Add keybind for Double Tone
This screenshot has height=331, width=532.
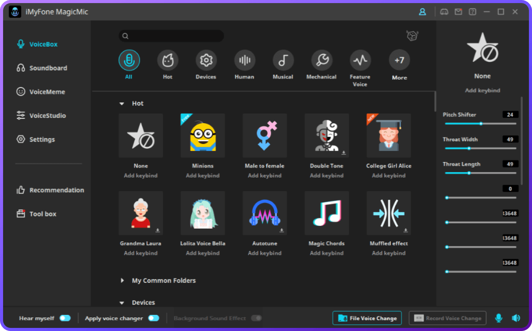click(327, 176)
